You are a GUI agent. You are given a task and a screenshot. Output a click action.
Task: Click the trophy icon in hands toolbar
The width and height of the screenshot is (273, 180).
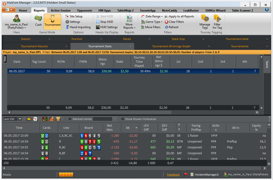(58, 119)
